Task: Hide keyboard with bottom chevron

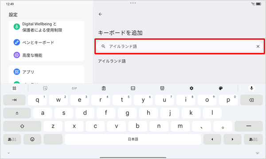Action: [8, 153]
